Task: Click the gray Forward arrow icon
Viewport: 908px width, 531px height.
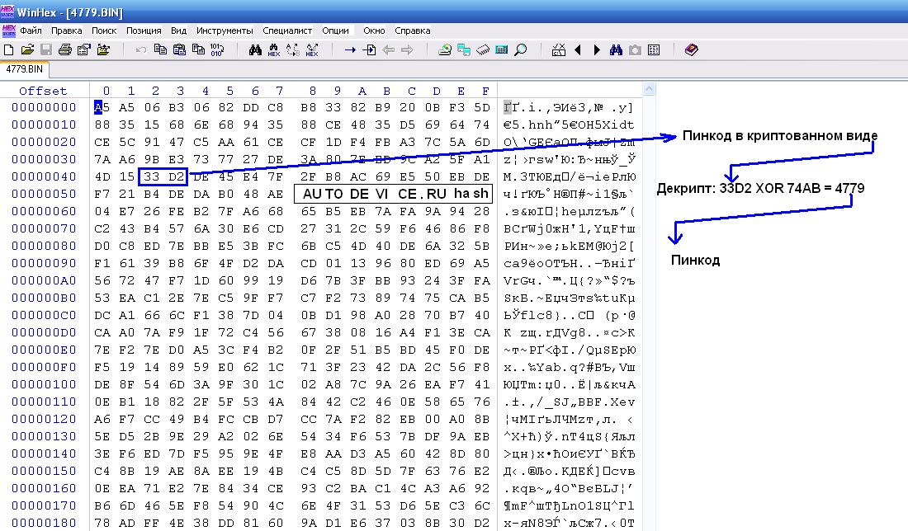Action: [407, 50]
